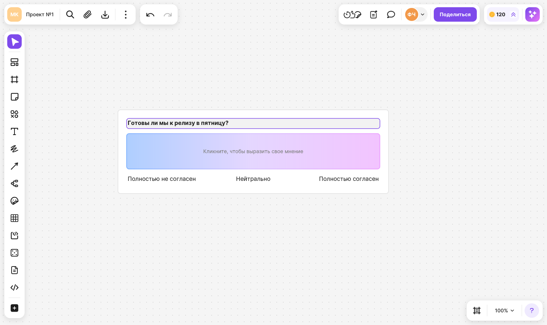This screenshot has width=547, height=325.
Task: Open timer and reactions panel
Action: pos(352,14)
